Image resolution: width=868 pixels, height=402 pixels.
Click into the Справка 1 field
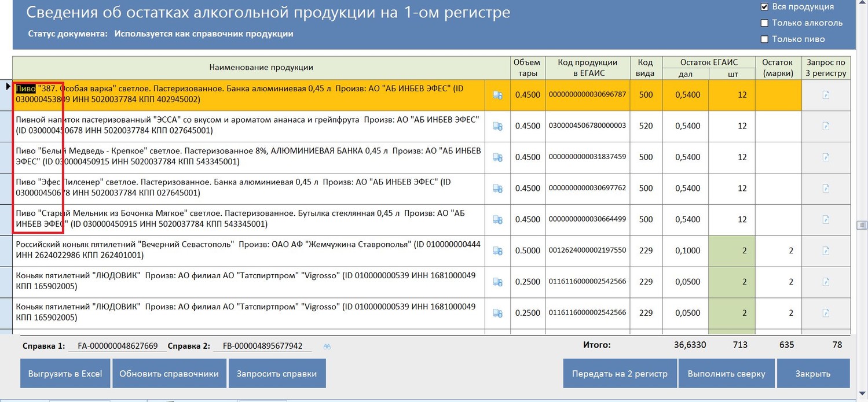click(x=113, y=346)
